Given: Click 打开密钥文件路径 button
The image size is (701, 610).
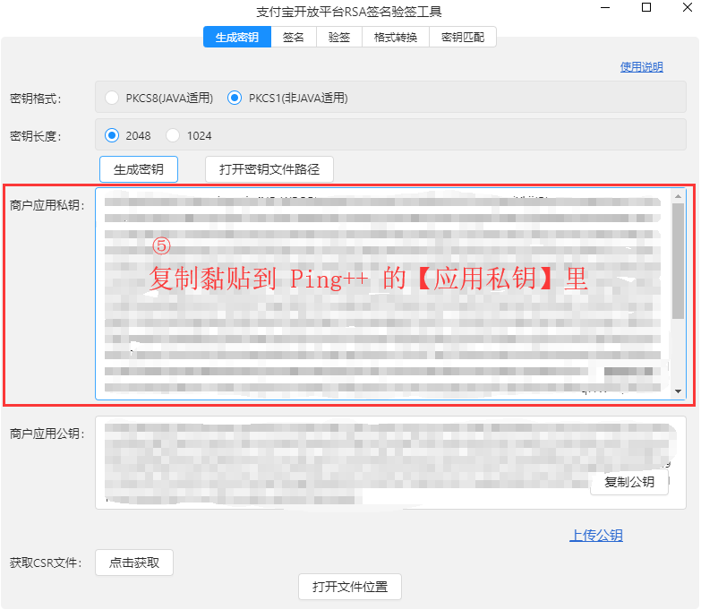Looking at the screenshot, I should pos(269,169).
